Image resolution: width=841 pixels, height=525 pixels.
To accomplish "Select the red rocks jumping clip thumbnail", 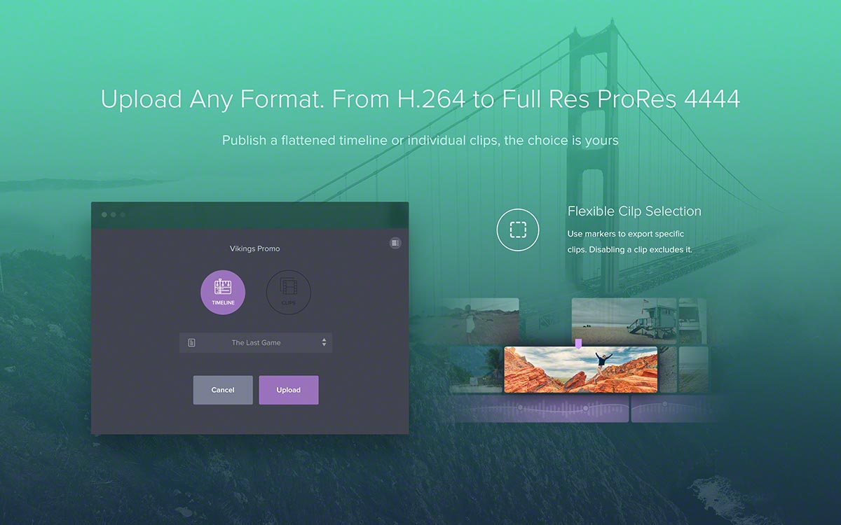I will tap(580, 370).
